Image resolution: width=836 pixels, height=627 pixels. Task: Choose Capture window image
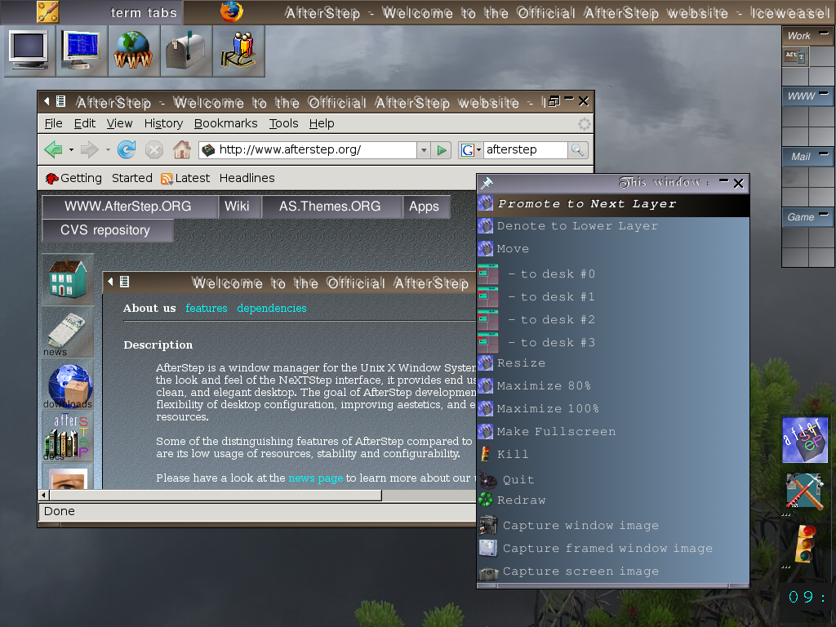613,526
